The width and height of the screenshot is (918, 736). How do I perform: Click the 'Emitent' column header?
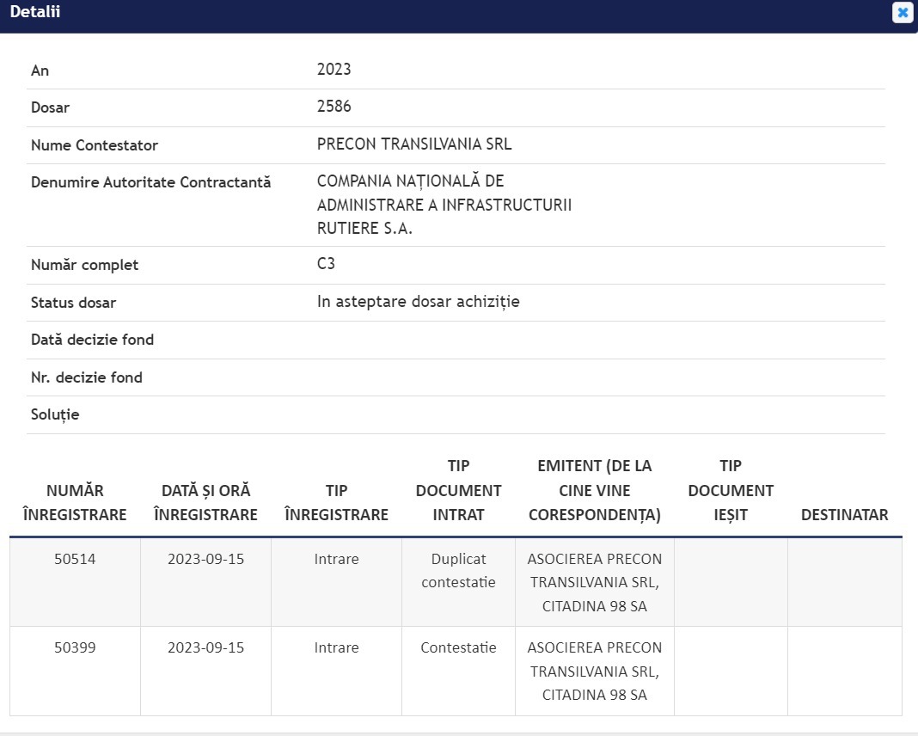(595, 490)
